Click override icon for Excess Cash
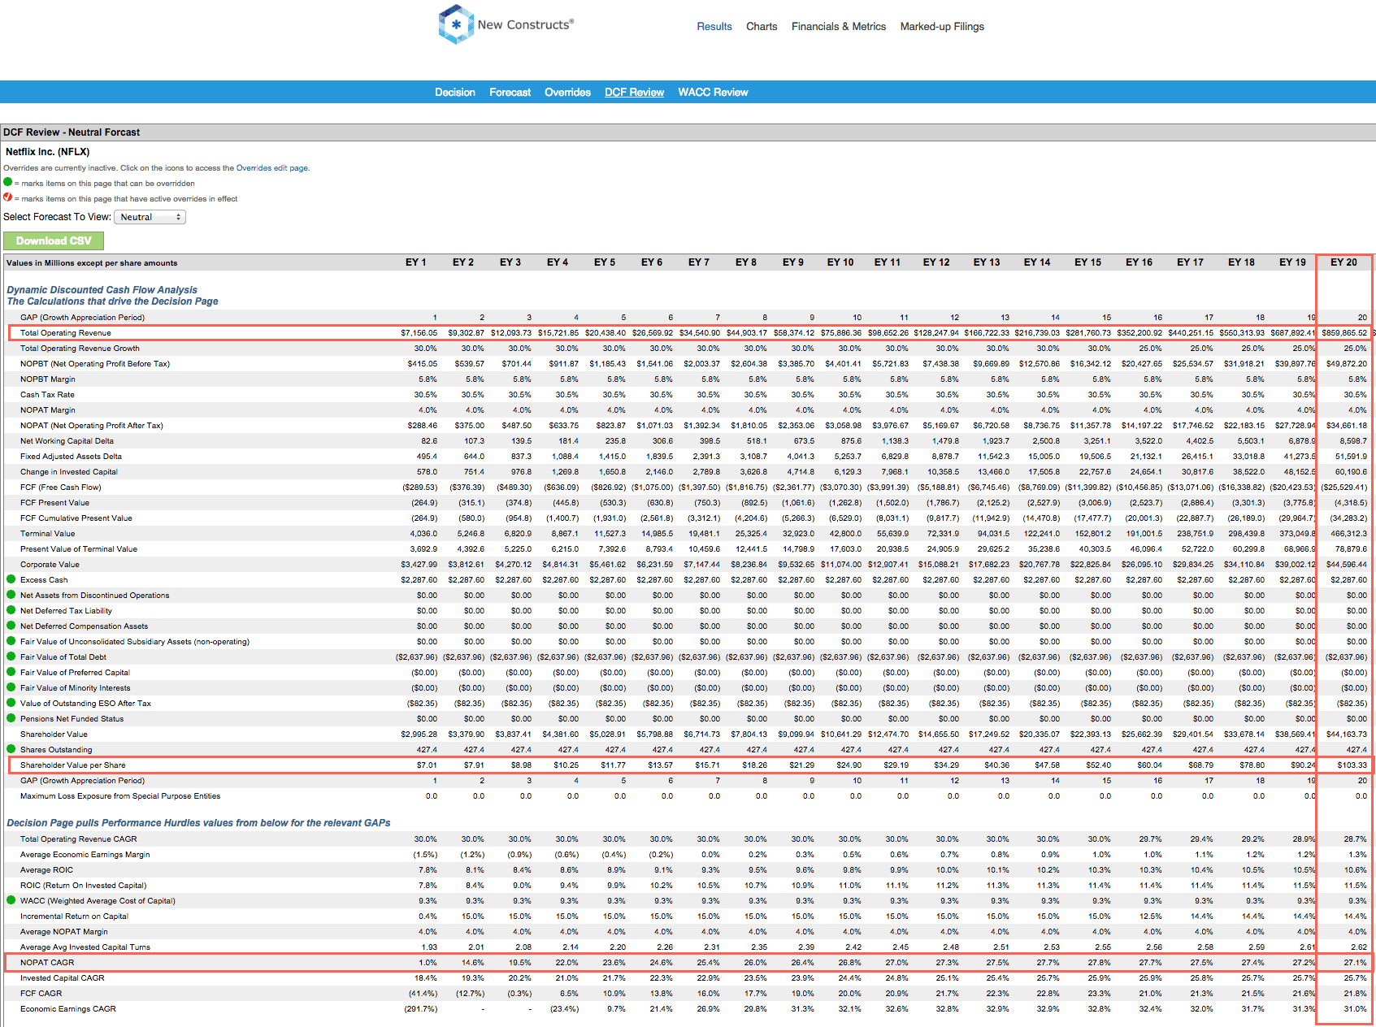 pyautogui.click(x=11, y=579)
